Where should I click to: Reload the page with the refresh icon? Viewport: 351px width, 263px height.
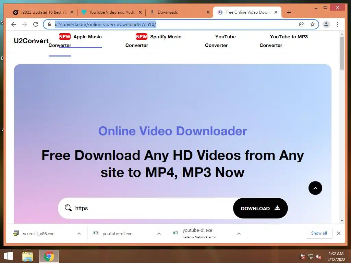pyautogui.click(x=36, y=24)
